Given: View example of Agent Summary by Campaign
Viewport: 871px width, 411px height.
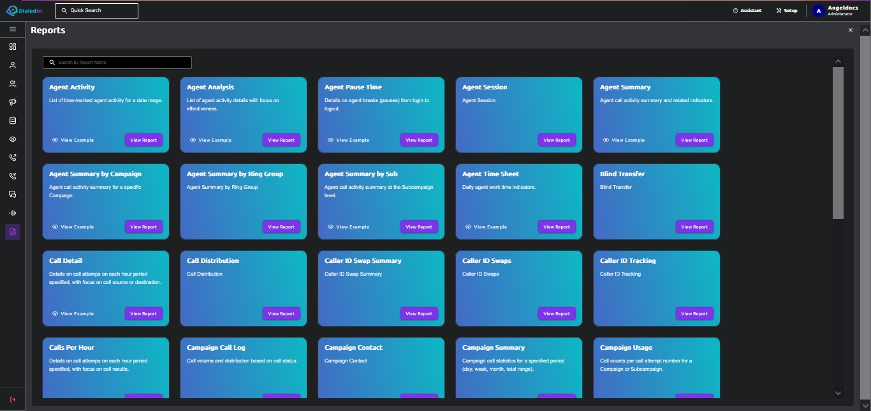Looking at the screenshot, I should (x=73, y=227).
